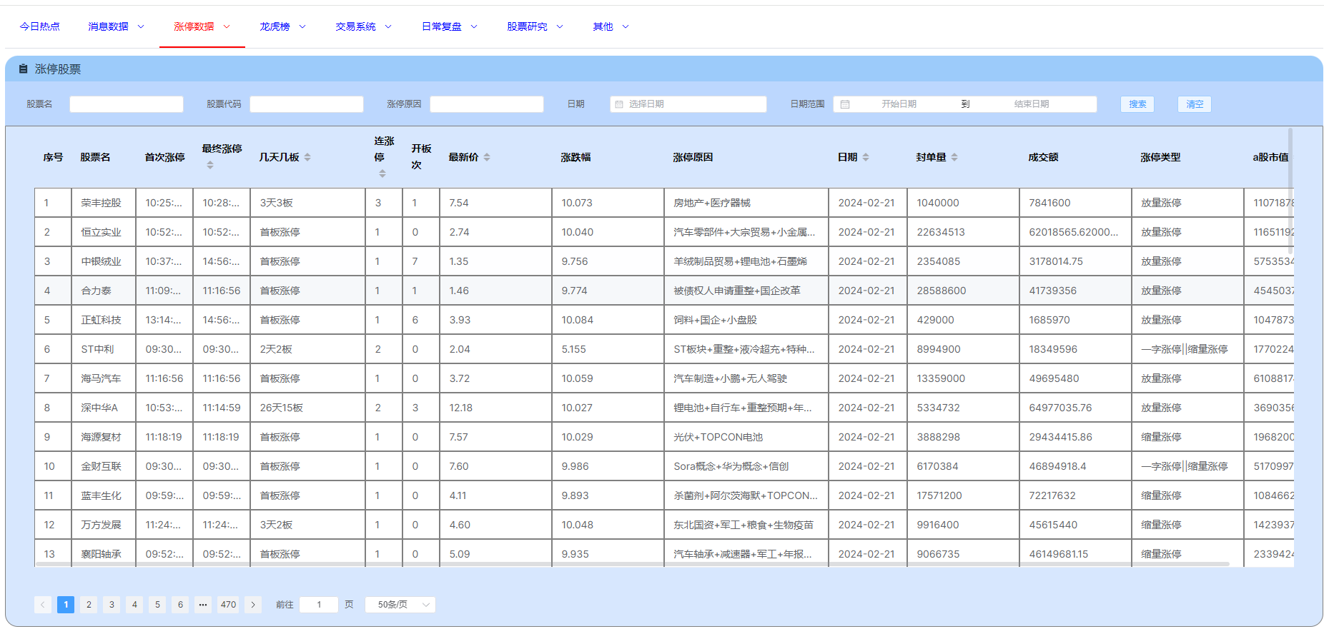Viewport: 1324px width, 629px height.
Task: Click the 清空 button
Action: point(1195,104)
